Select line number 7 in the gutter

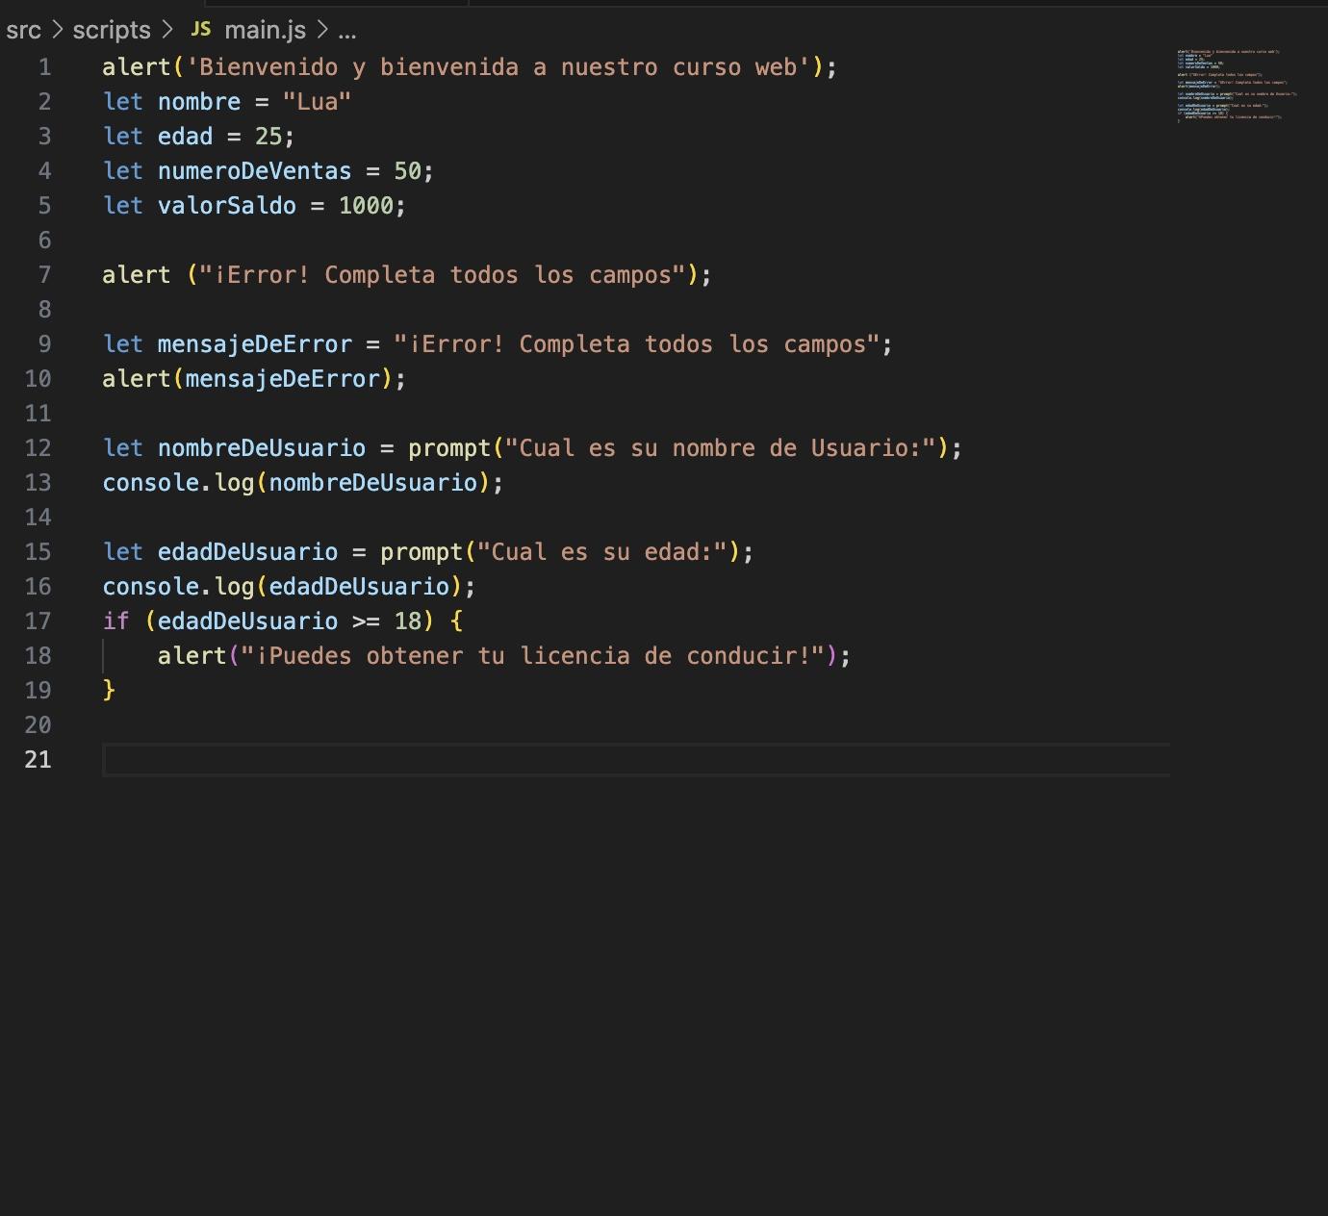pyautogui.click(x=44, y=275)
